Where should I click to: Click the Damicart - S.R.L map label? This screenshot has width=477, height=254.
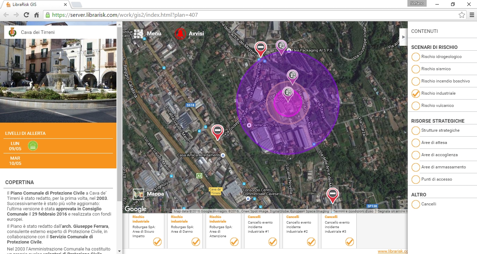pos(267,125)
